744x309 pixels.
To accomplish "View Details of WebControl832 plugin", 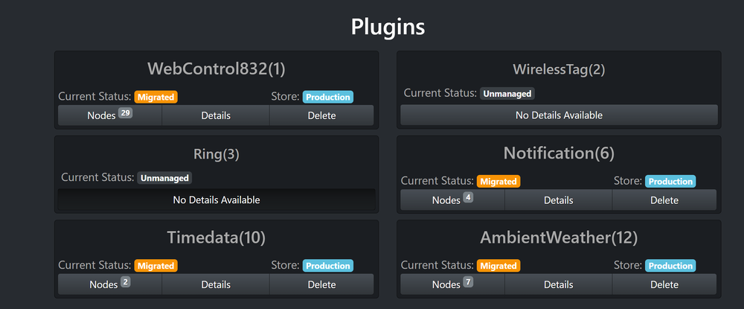I will coord(216,115).
